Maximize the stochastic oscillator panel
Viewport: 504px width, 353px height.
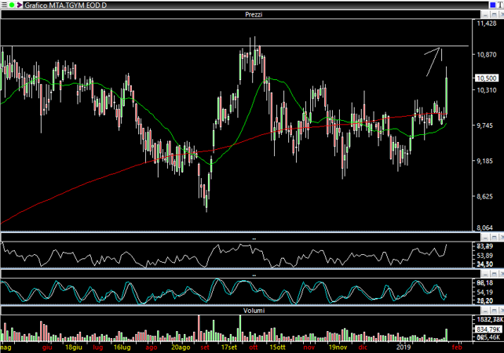click(x=493, y=274)
